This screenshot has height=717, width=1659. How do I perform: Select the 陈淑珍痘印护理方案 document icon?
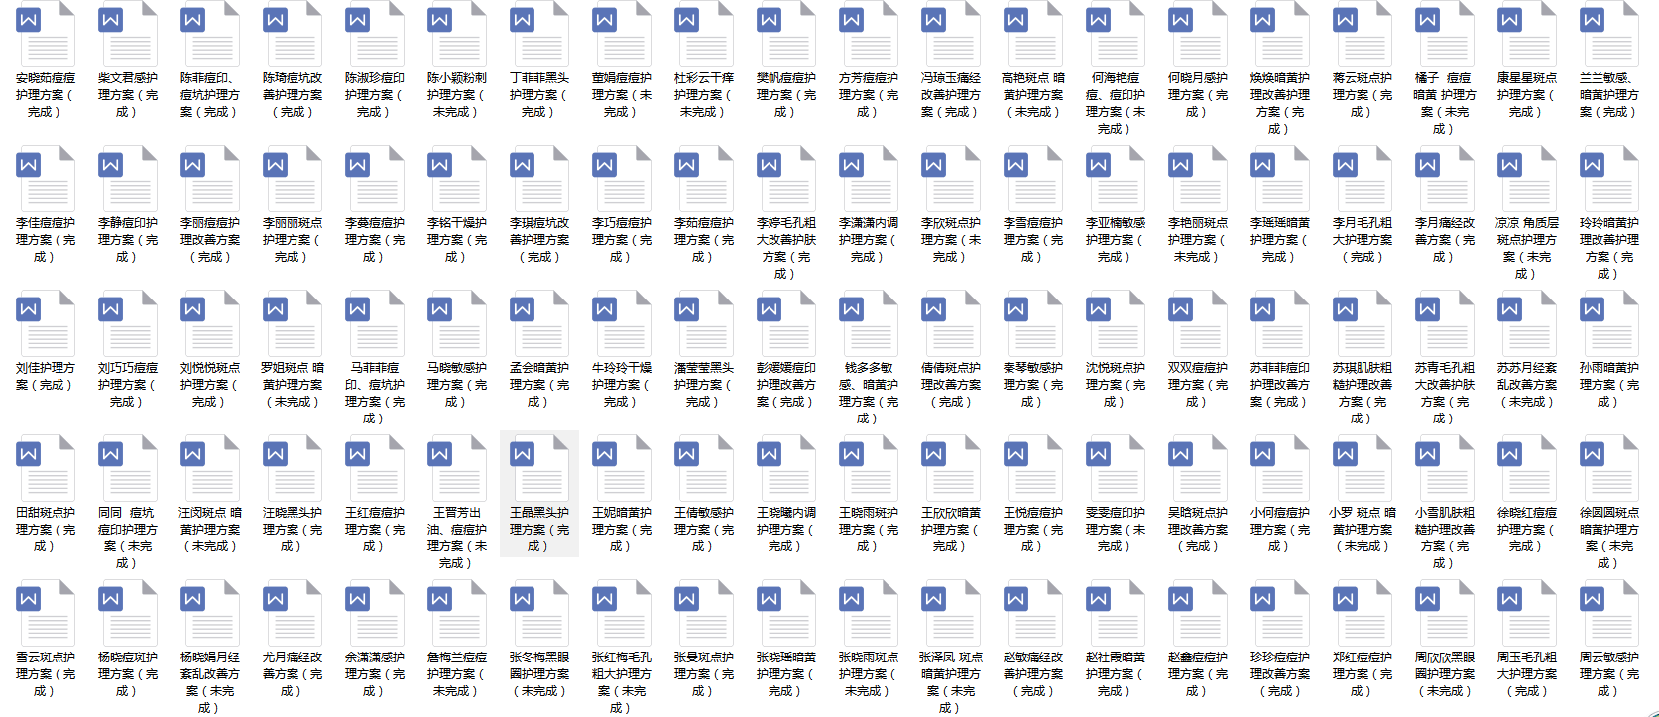tap(374, 33)
